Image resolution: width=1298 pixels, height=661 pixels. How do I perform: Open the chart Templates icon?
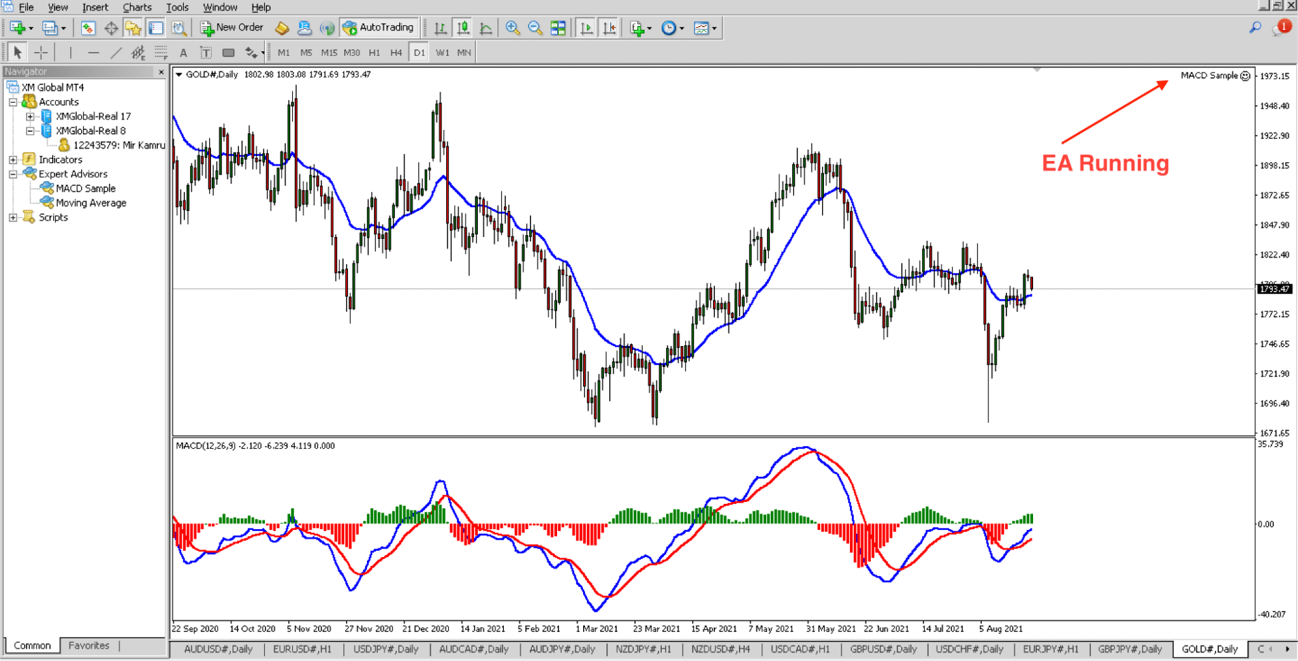[701, 28]
